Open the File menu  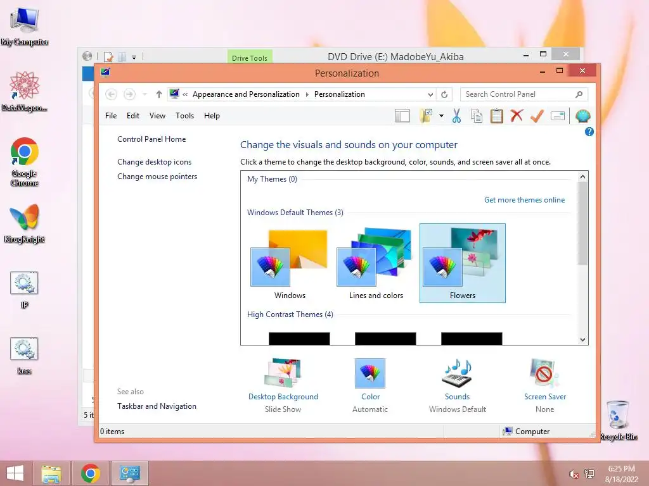click(111, 116)
